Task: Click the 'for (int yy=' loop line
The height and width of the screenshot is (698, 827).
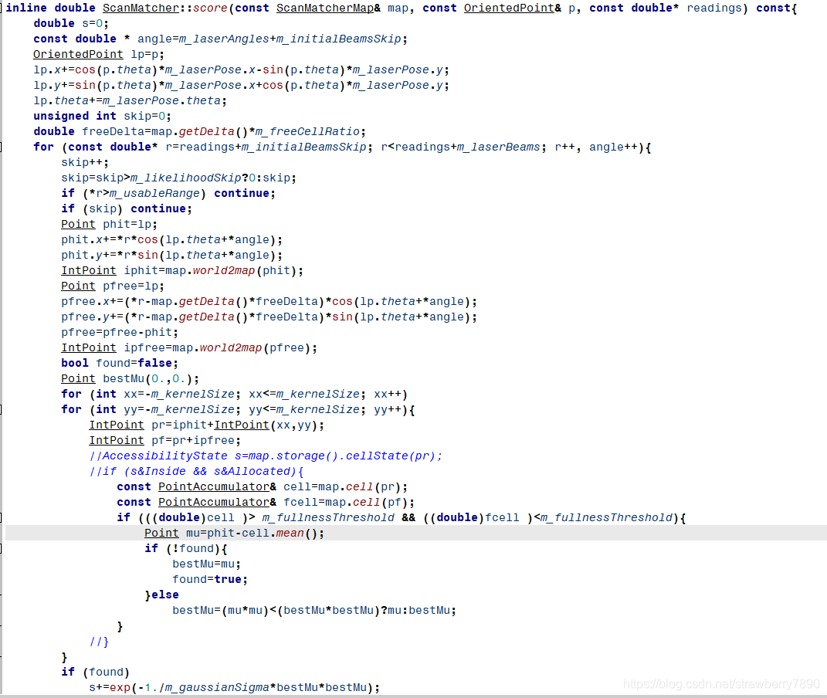Action: pos(238,410)
